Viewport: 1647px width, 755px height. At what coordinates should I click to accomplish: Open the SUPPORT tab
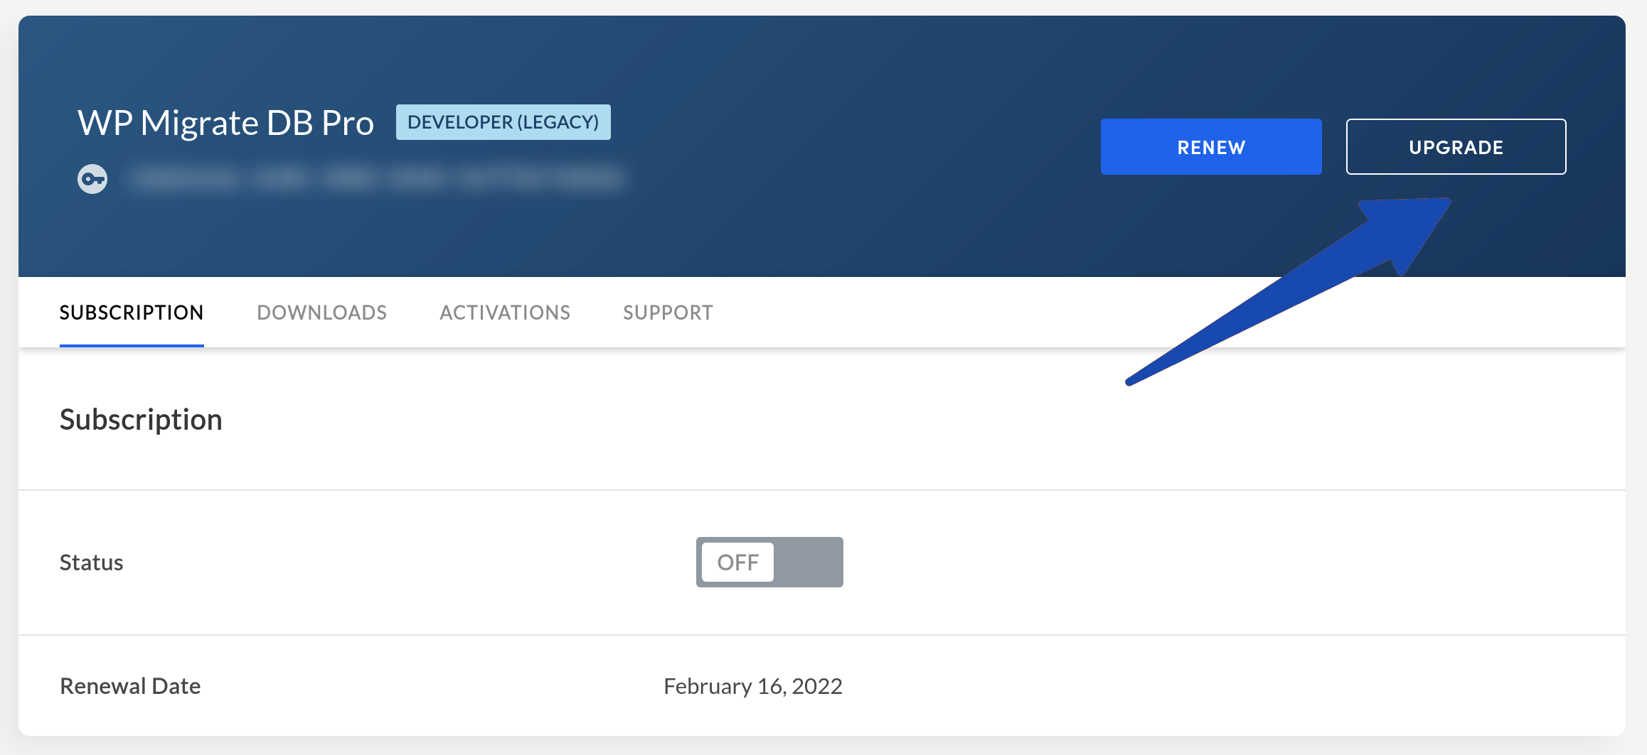click(668, 313)
